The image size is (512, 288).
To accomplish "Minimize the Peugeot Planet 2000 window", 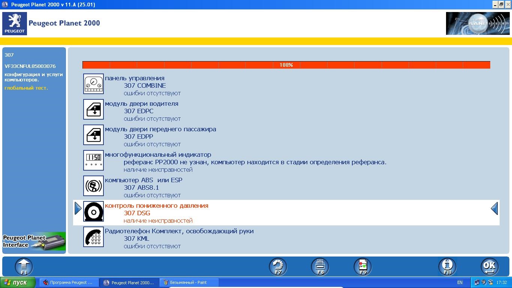I will (495, 4).
